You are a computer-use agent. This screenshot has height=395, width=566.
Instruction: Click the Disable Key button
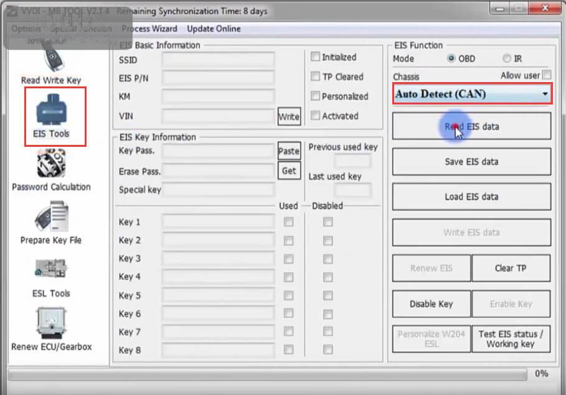[432, 304]
